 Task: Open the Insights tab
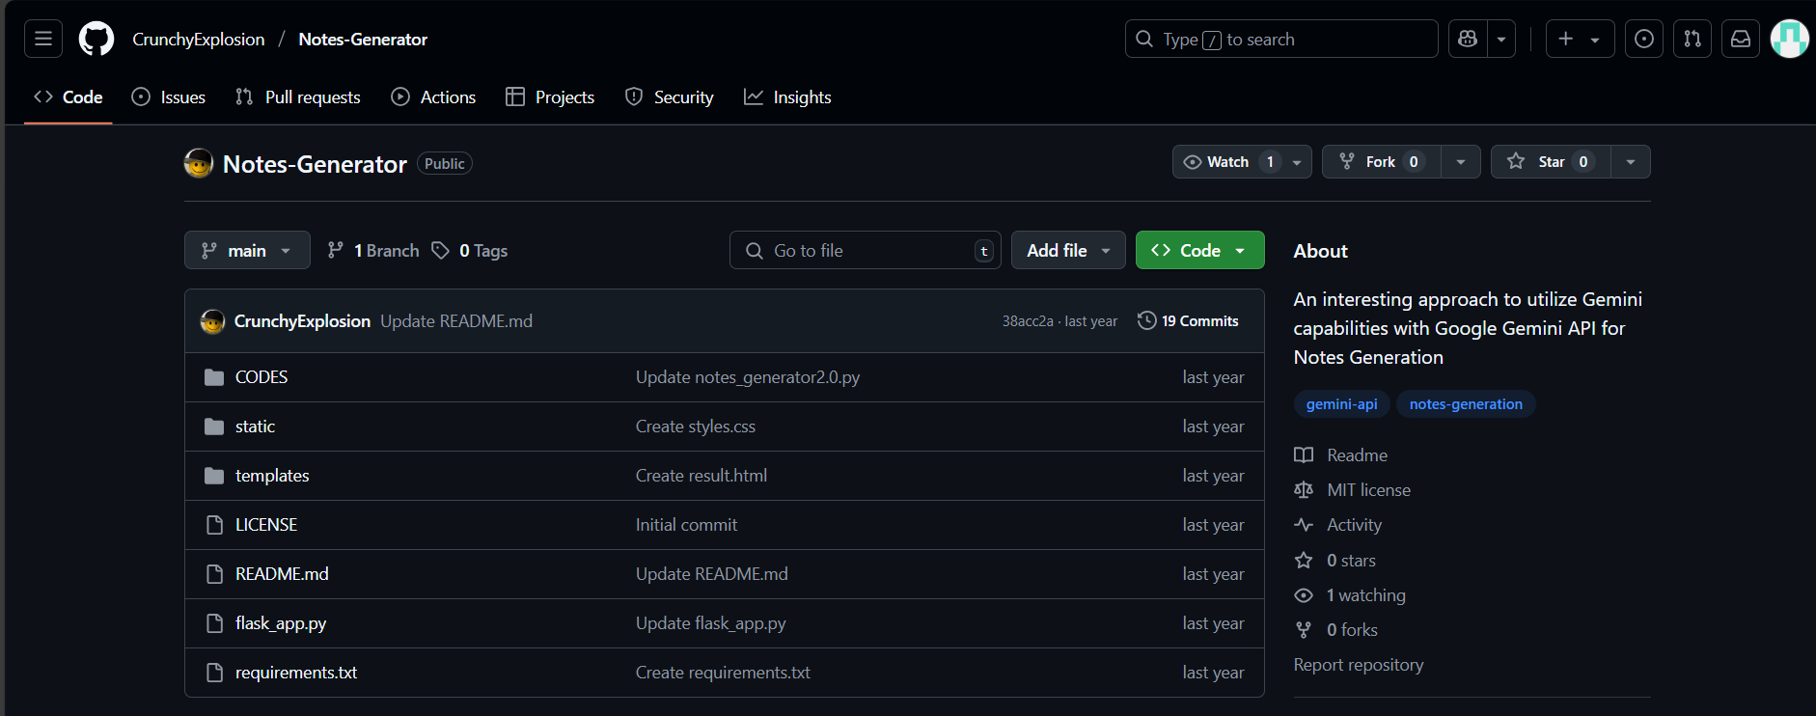coord(787,97)
